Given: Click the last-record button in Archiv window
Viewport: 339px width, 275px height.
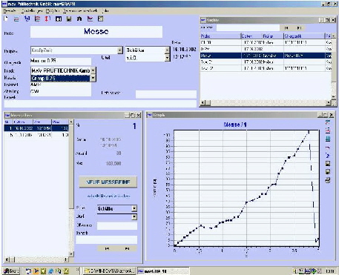Looking at the screenshot, I should (x=299, y=28).
